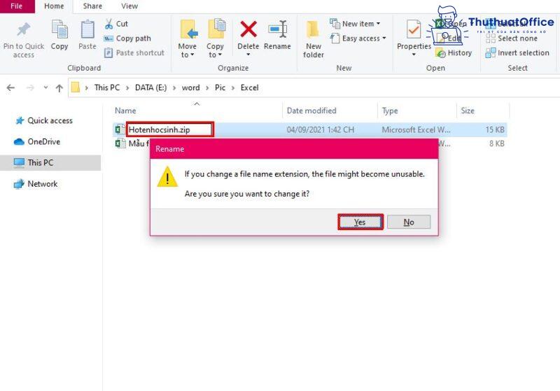The image size is (560, 391).
Task: Go up one folder level
Action: (59, 87)
